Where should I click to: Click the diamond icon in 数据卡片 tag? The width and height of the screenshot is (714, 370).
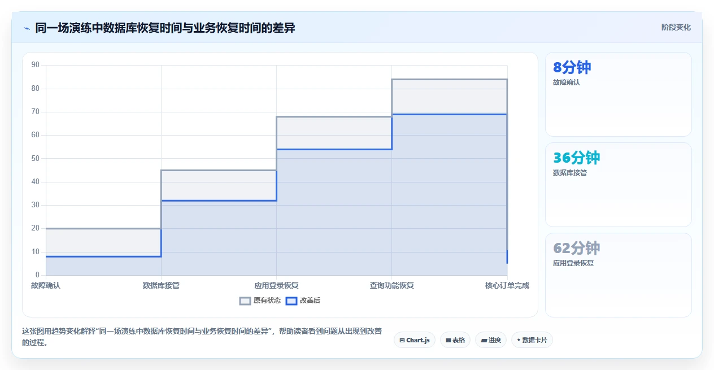(x=519, y=340)
